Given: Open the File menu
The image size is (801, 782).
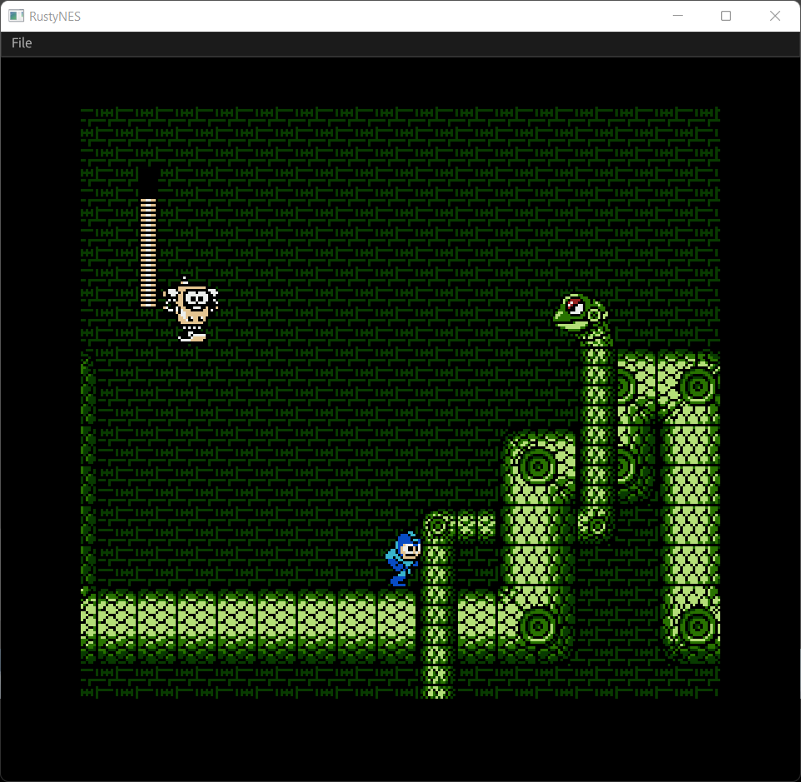Looking at the screenshot, I should (22, 43).
